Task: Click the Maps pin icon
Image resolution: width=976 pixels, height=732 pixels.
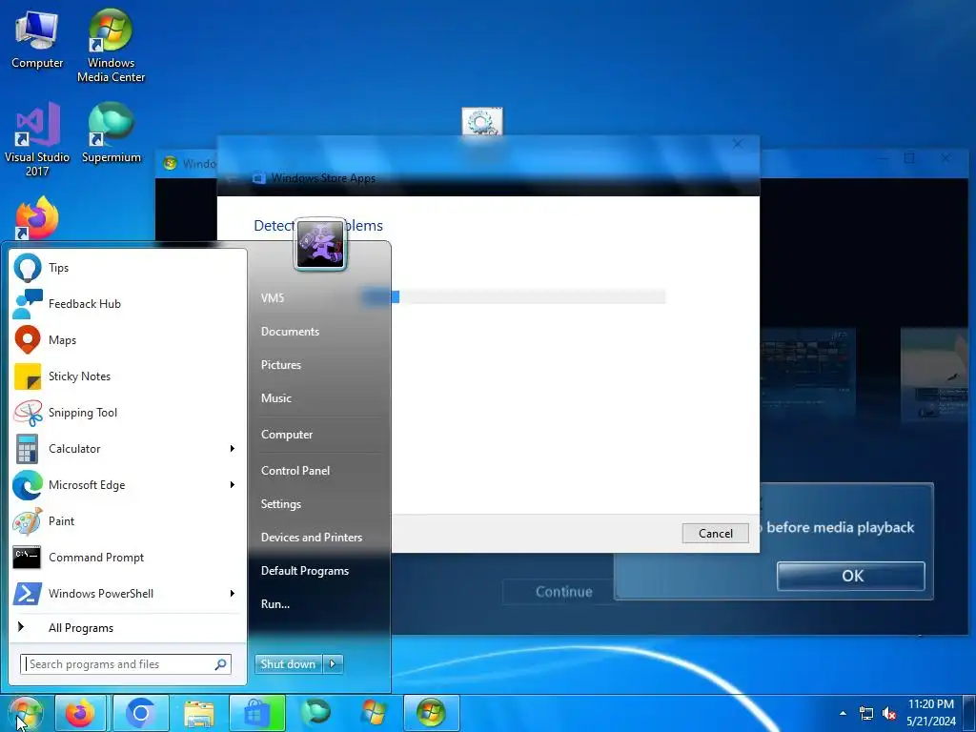Action: (28, 340)
